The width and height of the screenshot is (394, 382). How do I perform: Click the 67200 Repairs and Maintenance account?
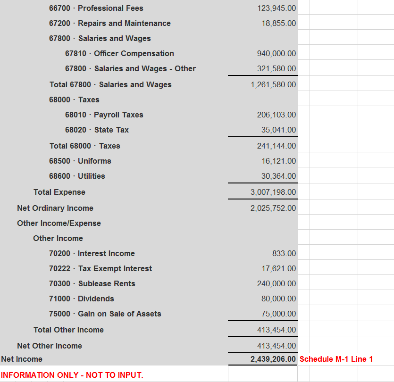tap(109, 23)
